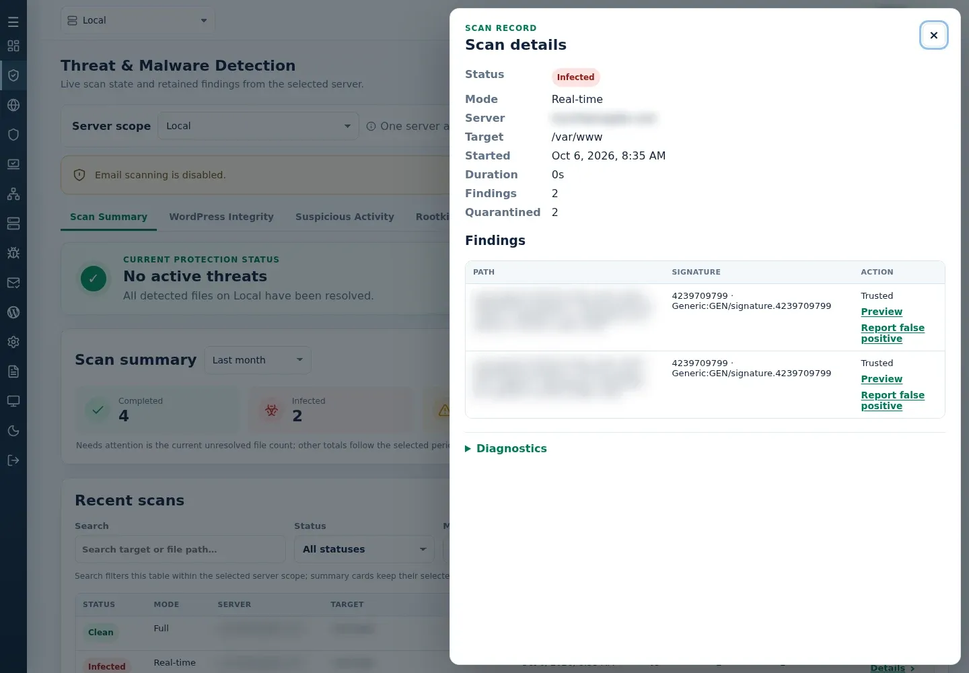Click the first finding's signature text
This screenshot has width=969, height=673.
pyautogui.click(x=752, y=301)
